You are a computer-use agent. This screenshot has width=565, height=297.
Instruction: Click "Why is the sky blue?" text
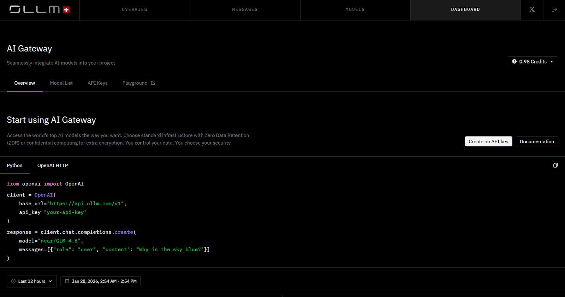click(x=170, y=249)
